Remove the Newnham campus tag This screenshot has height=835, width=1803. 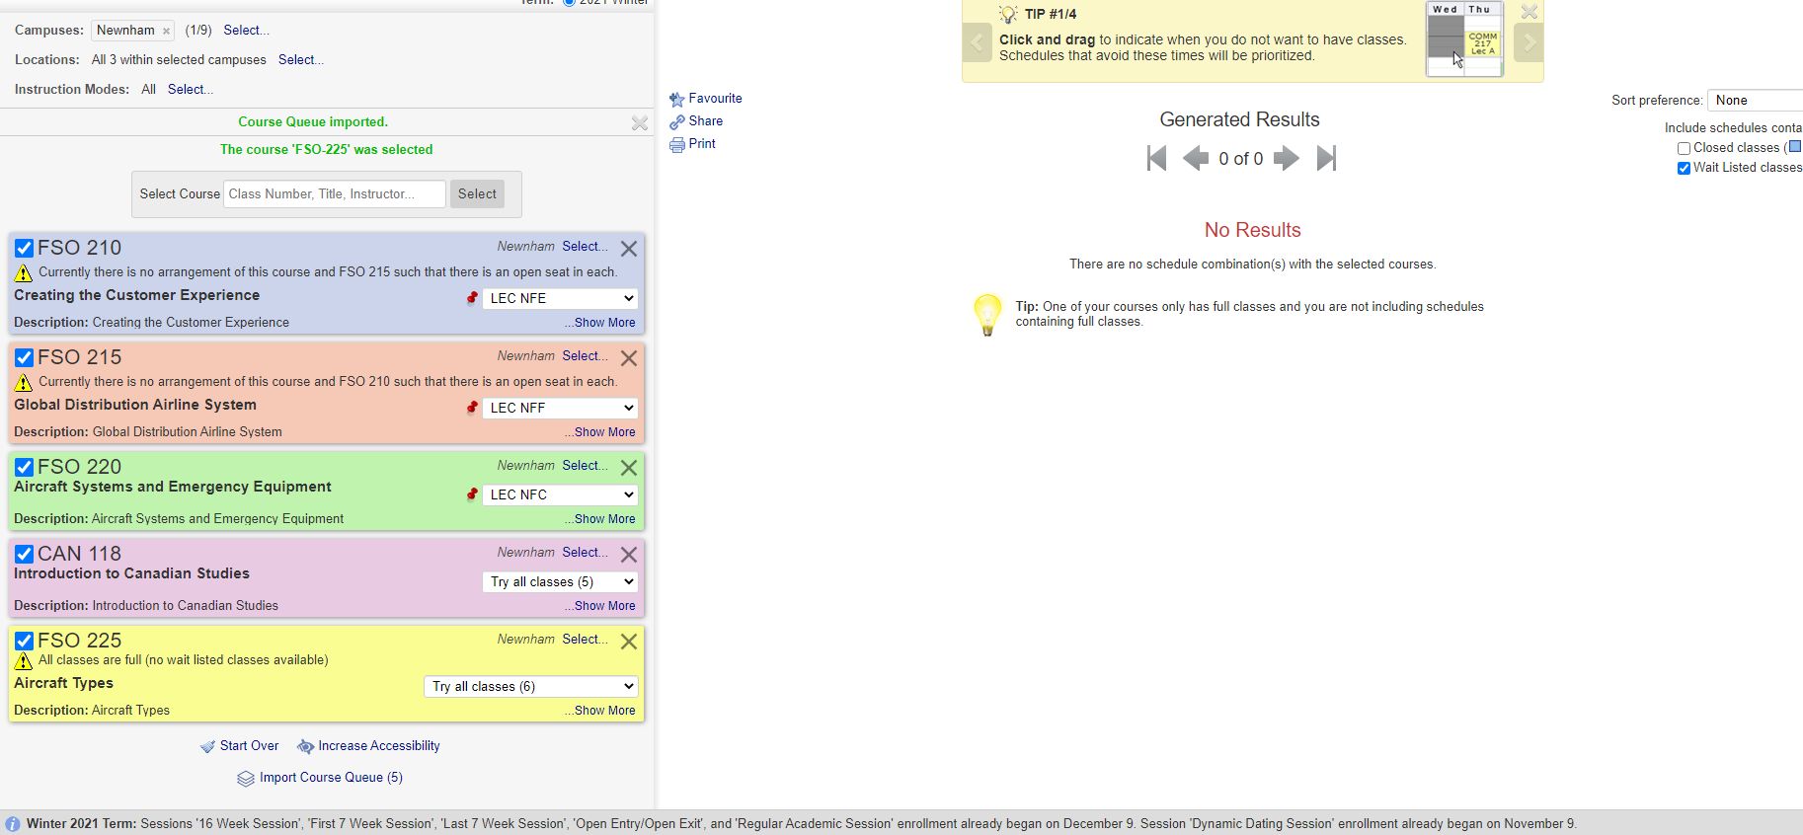(x=166, y=31)
